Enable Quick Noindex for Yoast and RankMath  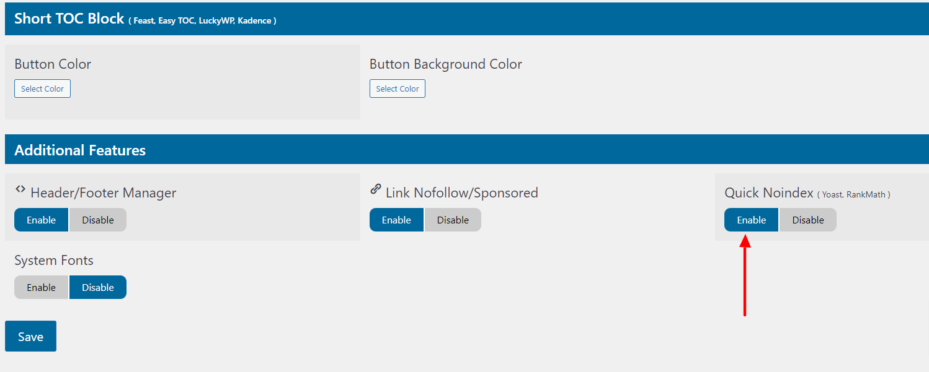pos(751,219)
